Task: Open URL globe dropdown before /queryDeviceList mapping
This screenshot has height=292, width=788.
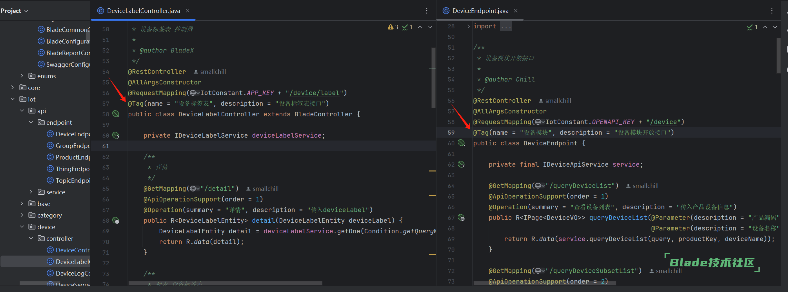Action: (x=540, y=186)
